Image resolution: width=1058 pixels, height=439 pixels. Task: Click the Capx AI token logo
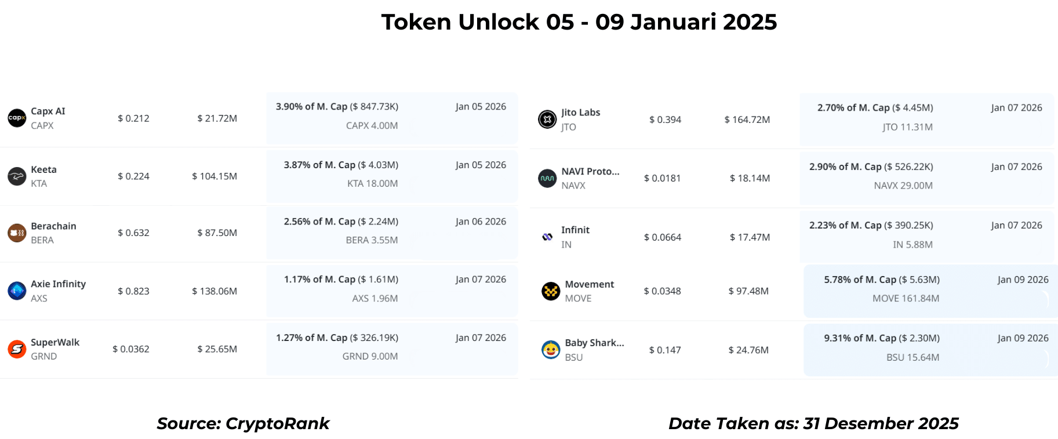(17, 118)
